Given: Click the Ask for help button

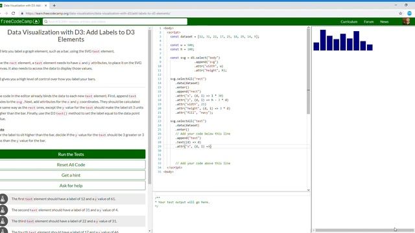Looking at the screenshot, I should (x=71, y=186).
